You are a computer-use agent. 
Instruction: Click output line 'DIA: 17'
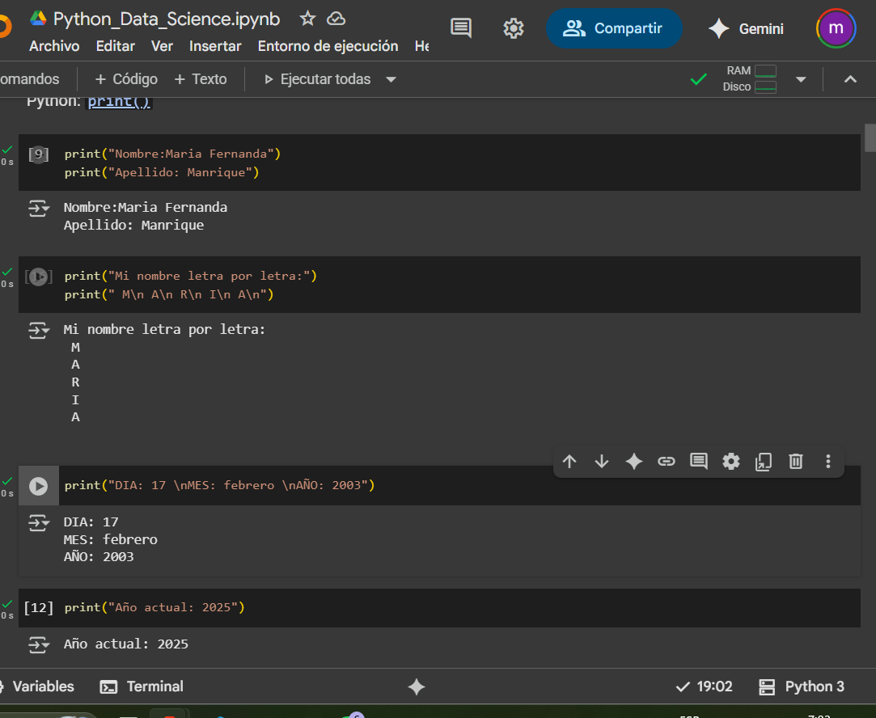tap(91, 522)
